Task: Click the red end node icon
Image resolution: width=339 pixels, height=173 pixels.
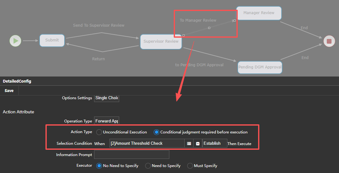Action: click(x=329, y=41)
